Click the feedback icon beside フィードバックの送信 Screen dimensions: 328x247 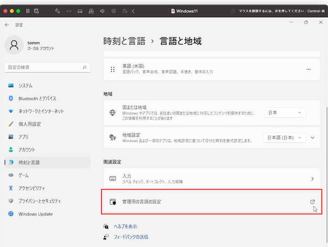tap(106, 237)
